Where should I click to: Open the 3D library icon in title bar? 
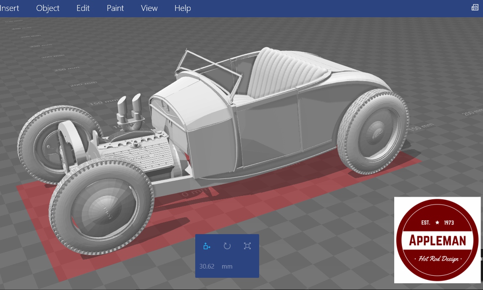pos(475,8)
